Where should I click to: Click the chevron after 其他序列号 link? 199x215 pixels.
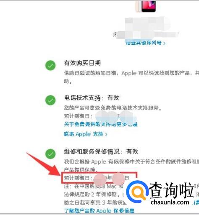tap(164, 44)
